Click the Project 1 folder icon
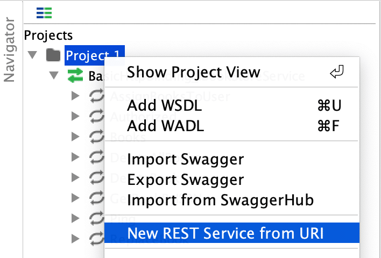Screen dimensions: 381x258 [53, 55]
